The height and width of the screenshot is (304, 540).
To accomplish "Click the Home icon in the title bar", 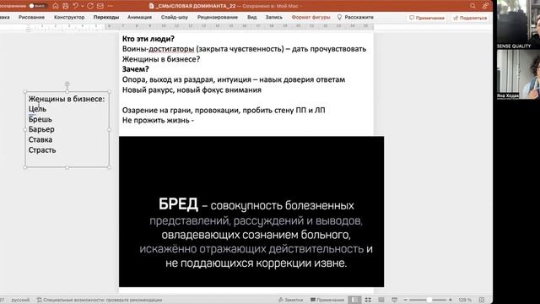I will tap(56, 6).
